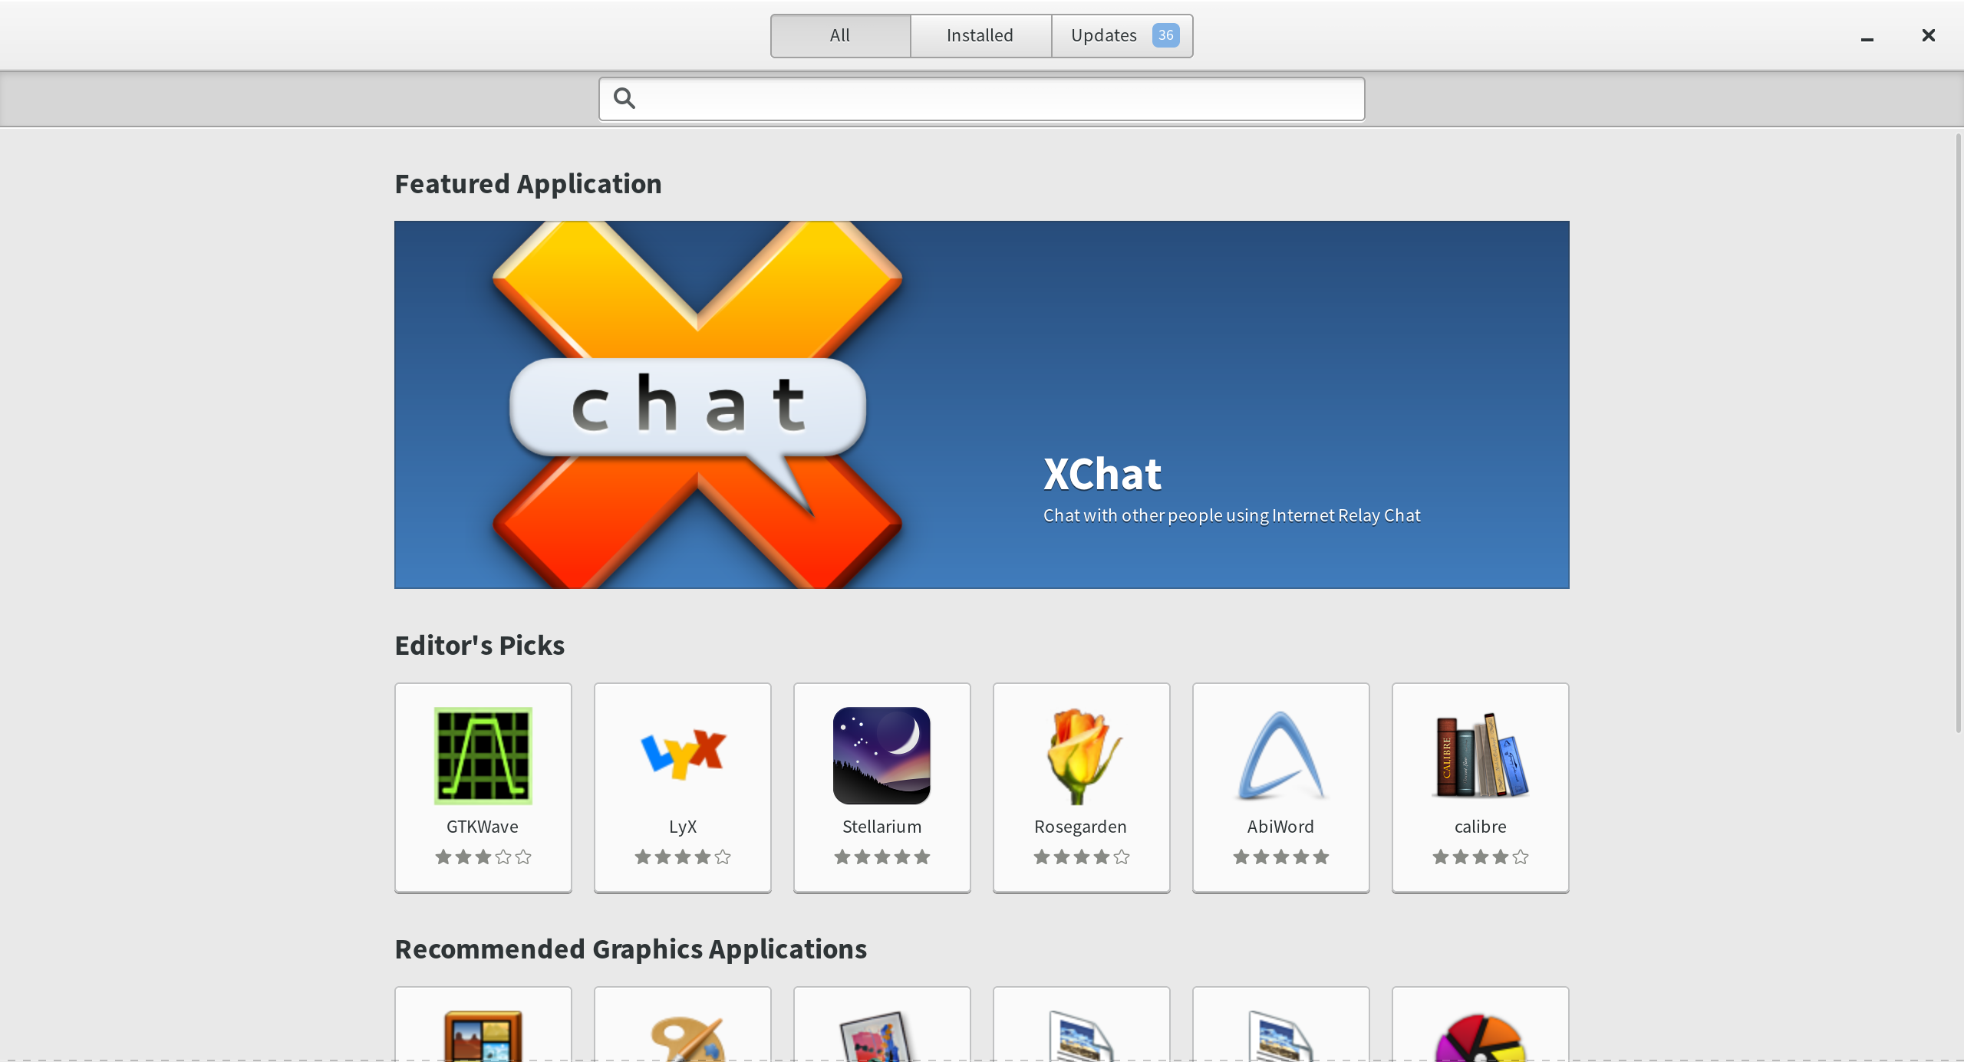Click the "Featured Application" heading
The image size is (1964, 1062).
click(x=528, y=184)
